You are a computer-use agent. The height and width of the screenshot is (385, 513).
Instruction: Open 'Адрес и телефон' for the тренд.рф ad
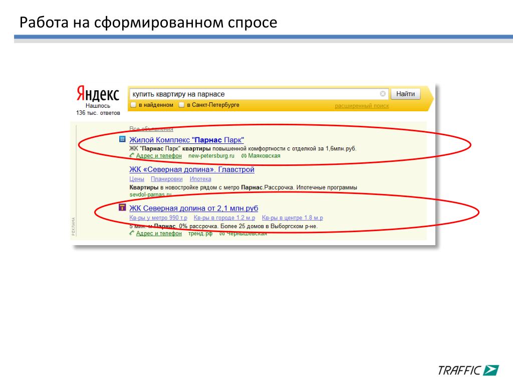pos(159,234)
